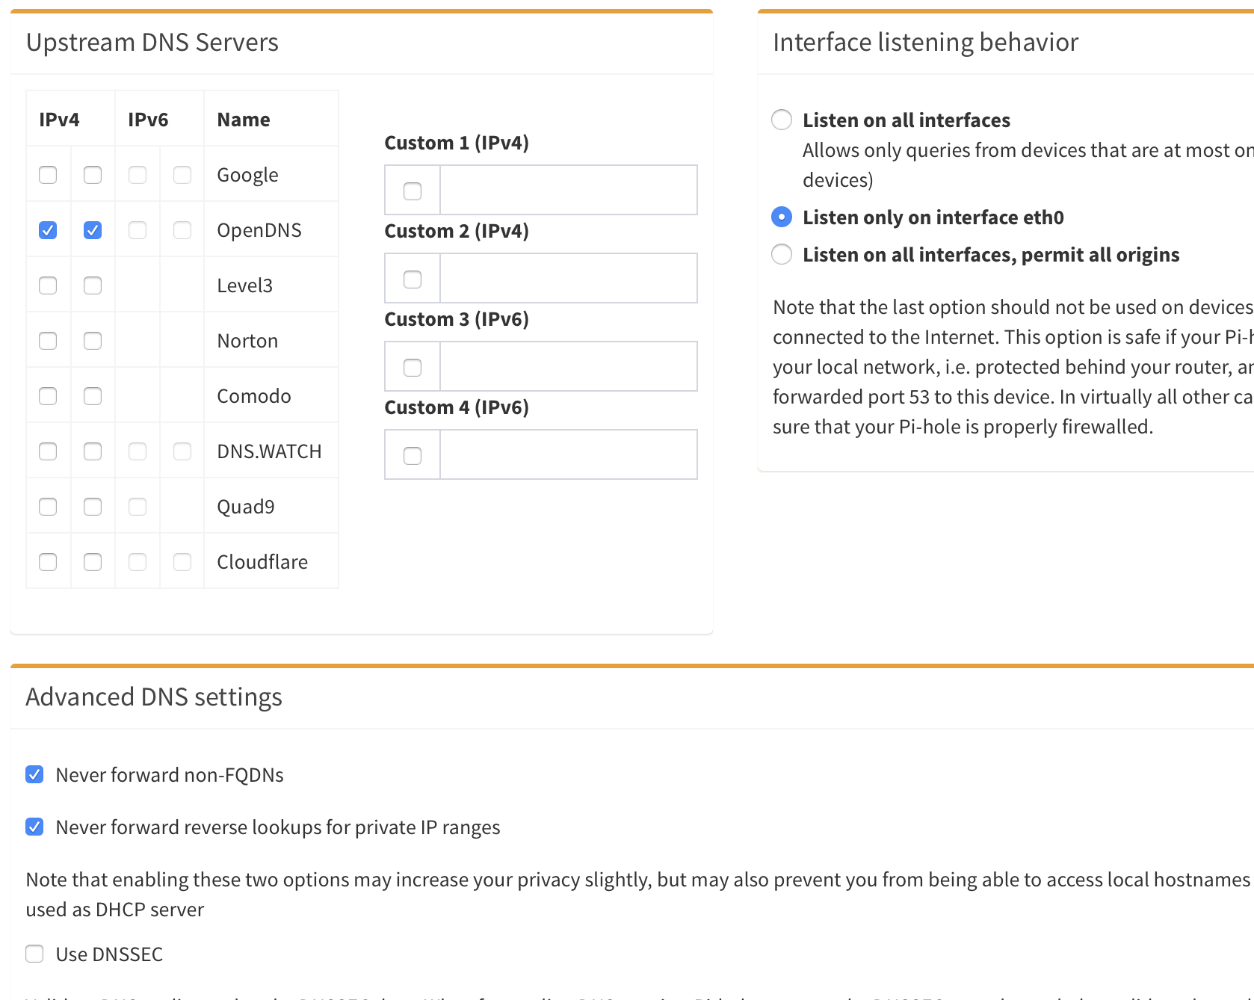1254x1000 pixels.
Task: Enable Norton secondary IPv4 checkbox
Action: [93, 341]
